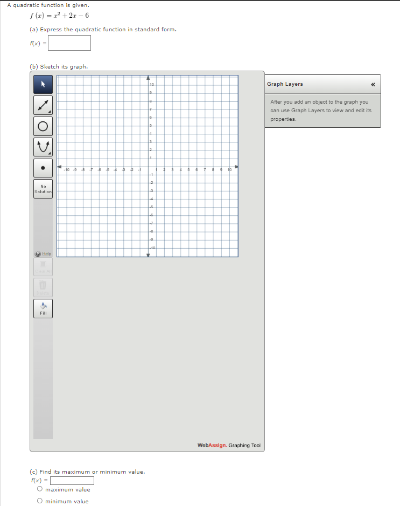Click the Clear All button
400x506 pixels.
(43, 267)
